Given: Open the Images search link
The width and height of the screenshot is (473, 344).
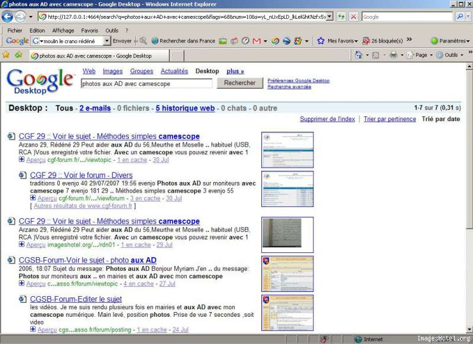Looking at the screenshot, I should click(112, 71).
